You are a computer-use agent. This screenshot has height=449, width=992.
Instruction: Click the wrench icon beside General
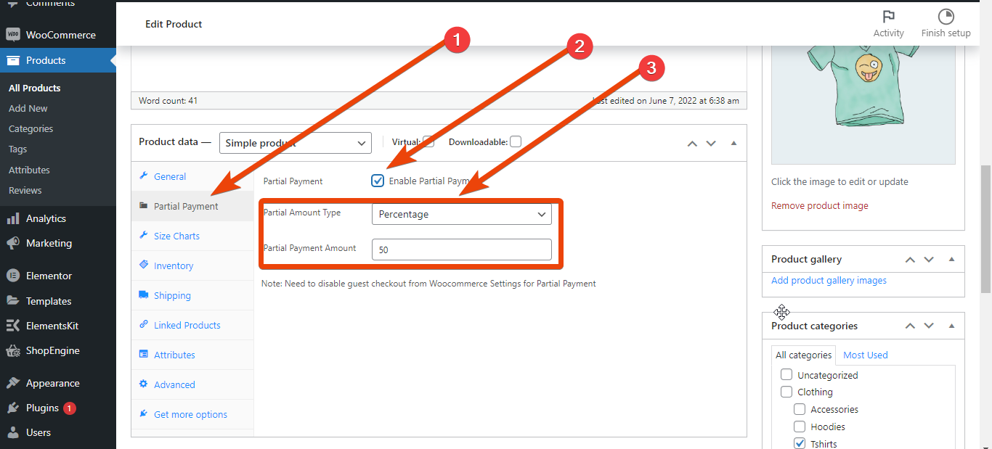144,176
